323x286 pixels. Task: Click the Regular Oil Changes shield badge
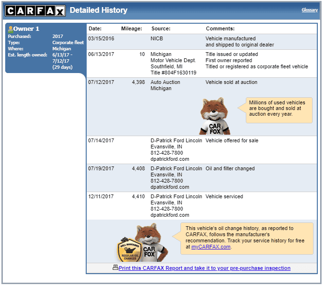coord(129,249)
